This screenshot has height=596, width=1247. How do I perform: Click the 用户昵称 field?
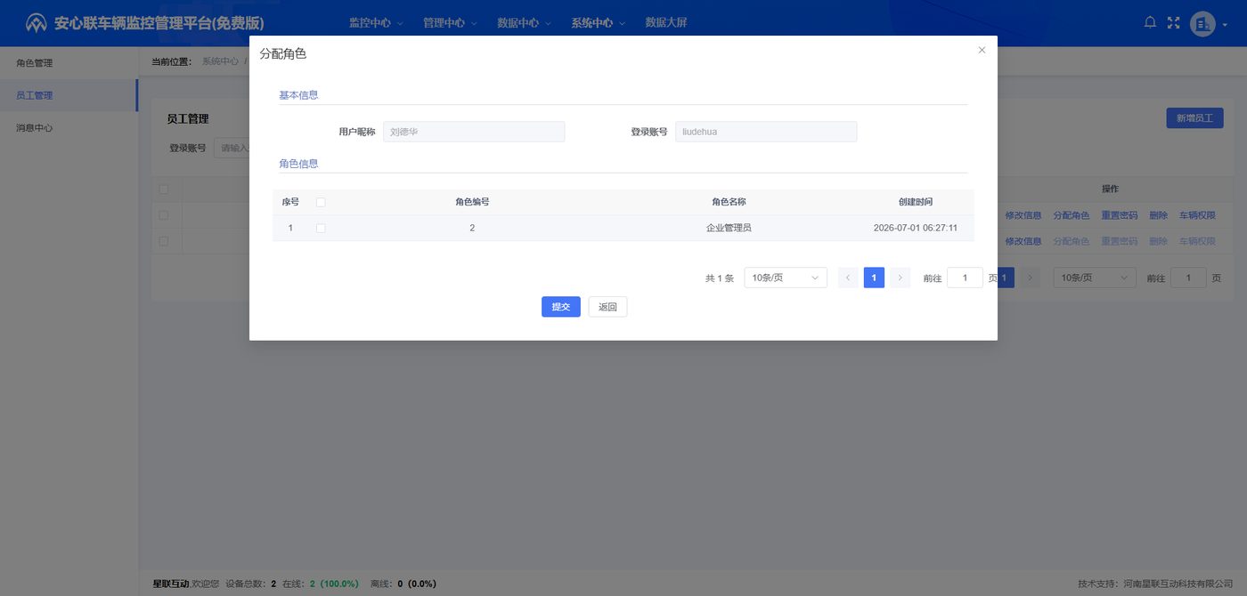pos(474,132)
